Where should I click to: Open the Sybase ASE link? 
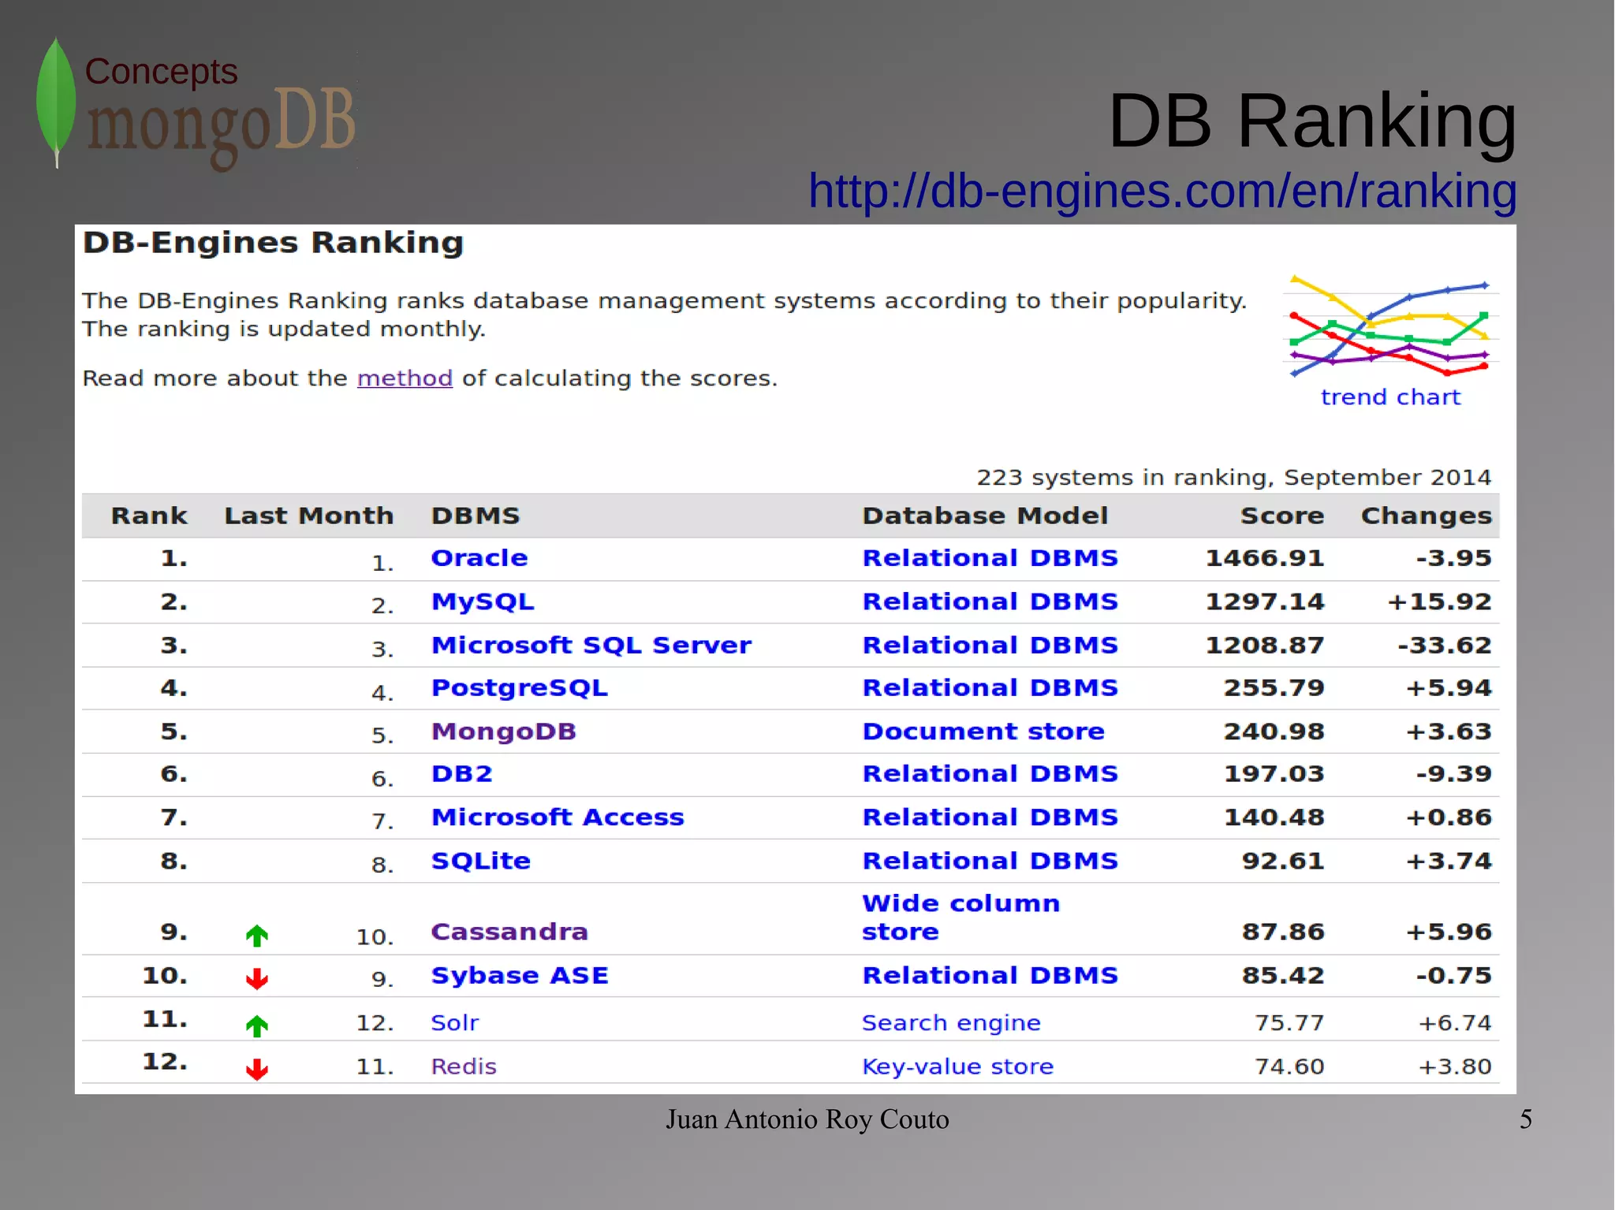[x=520, y=976]
